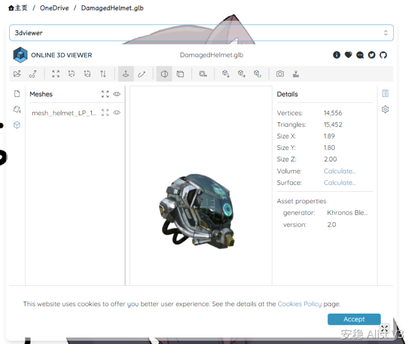
Task: Click the open model from URL icon
Action: click(x=33, y=74)
